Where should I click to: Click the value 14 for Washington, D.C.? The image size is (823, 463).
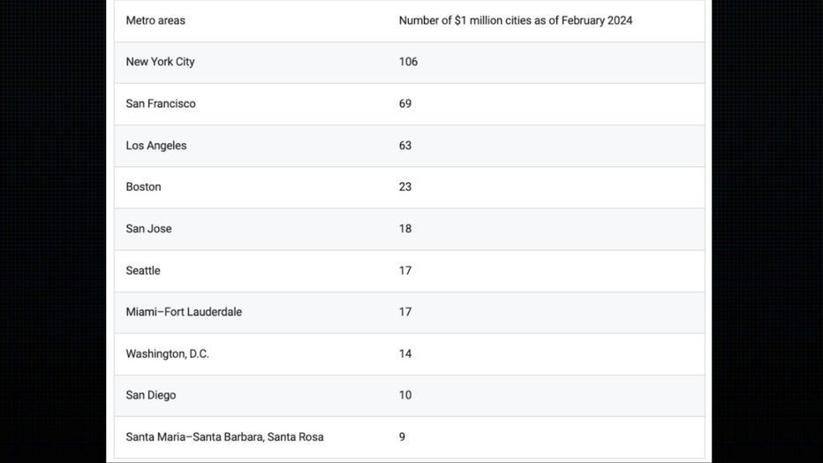pos(405,353)
